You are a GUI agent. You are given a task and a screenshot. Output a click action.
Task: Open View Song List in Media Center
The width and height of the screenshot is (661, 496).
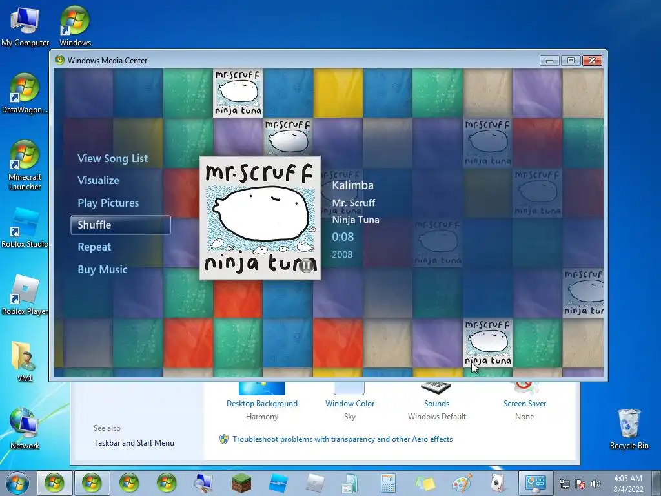[112, 159]
